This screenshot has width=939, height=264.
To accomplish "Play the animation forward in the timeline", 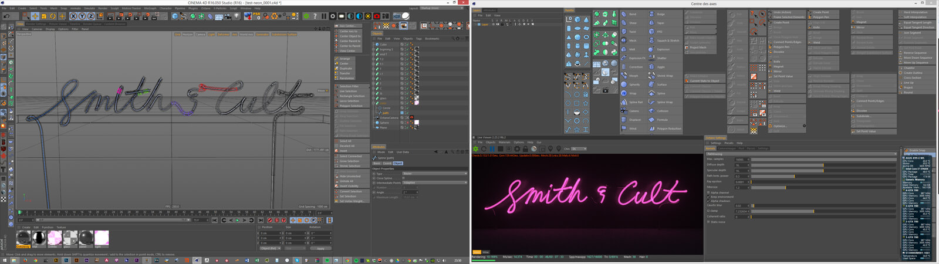I will pyautogui.click(x=238, y=220).
